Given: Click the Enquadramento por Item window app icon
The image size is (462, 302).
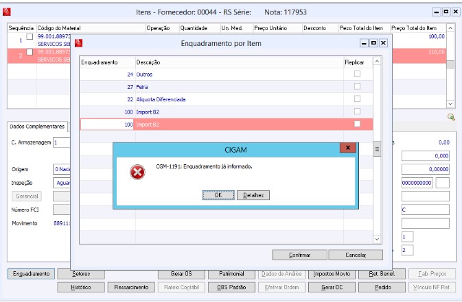Looking at the screenshot, I should (x=78, y=43).
